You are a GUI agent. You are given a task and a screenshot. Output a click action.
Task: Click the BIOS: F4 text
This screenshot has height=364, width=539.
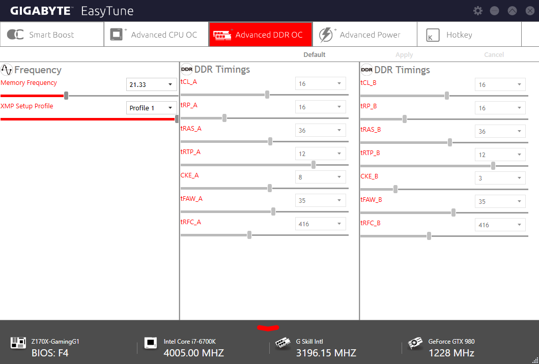[50, 353]
